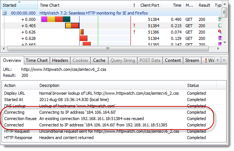Click the horizontal scrollbar right arrow
The image size is (234, 151).
[218, 48]
